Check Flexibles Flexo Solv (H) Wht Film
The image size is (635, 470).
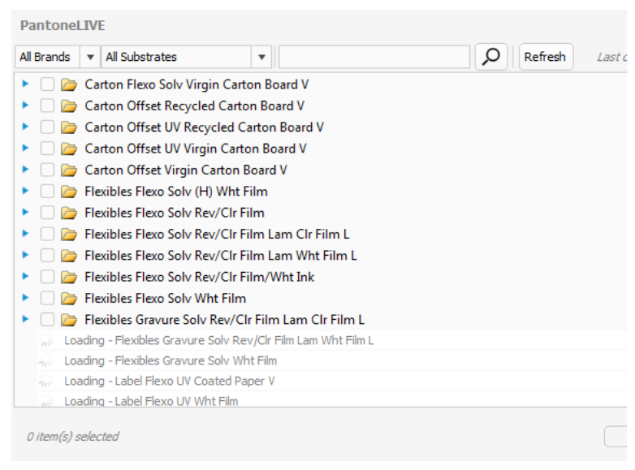pos(47,192)
